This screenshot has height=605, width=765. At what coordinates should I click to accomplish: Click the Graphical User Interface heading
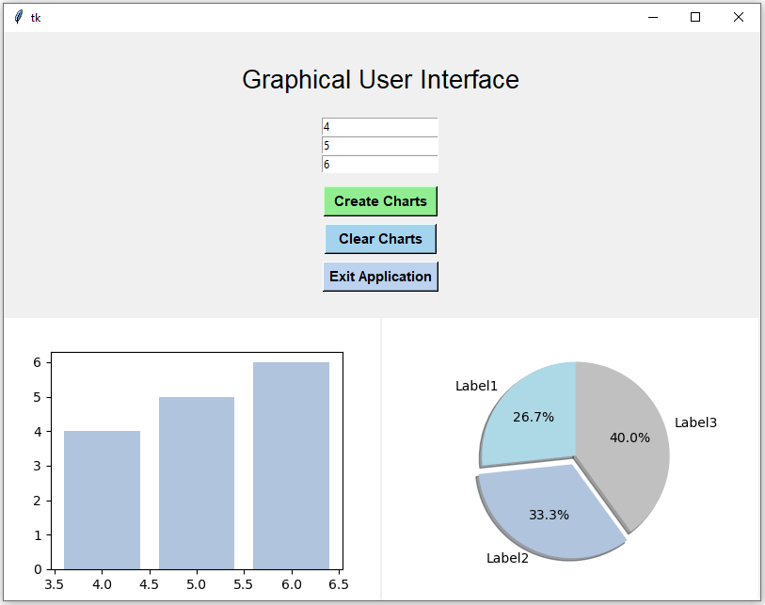380,80
